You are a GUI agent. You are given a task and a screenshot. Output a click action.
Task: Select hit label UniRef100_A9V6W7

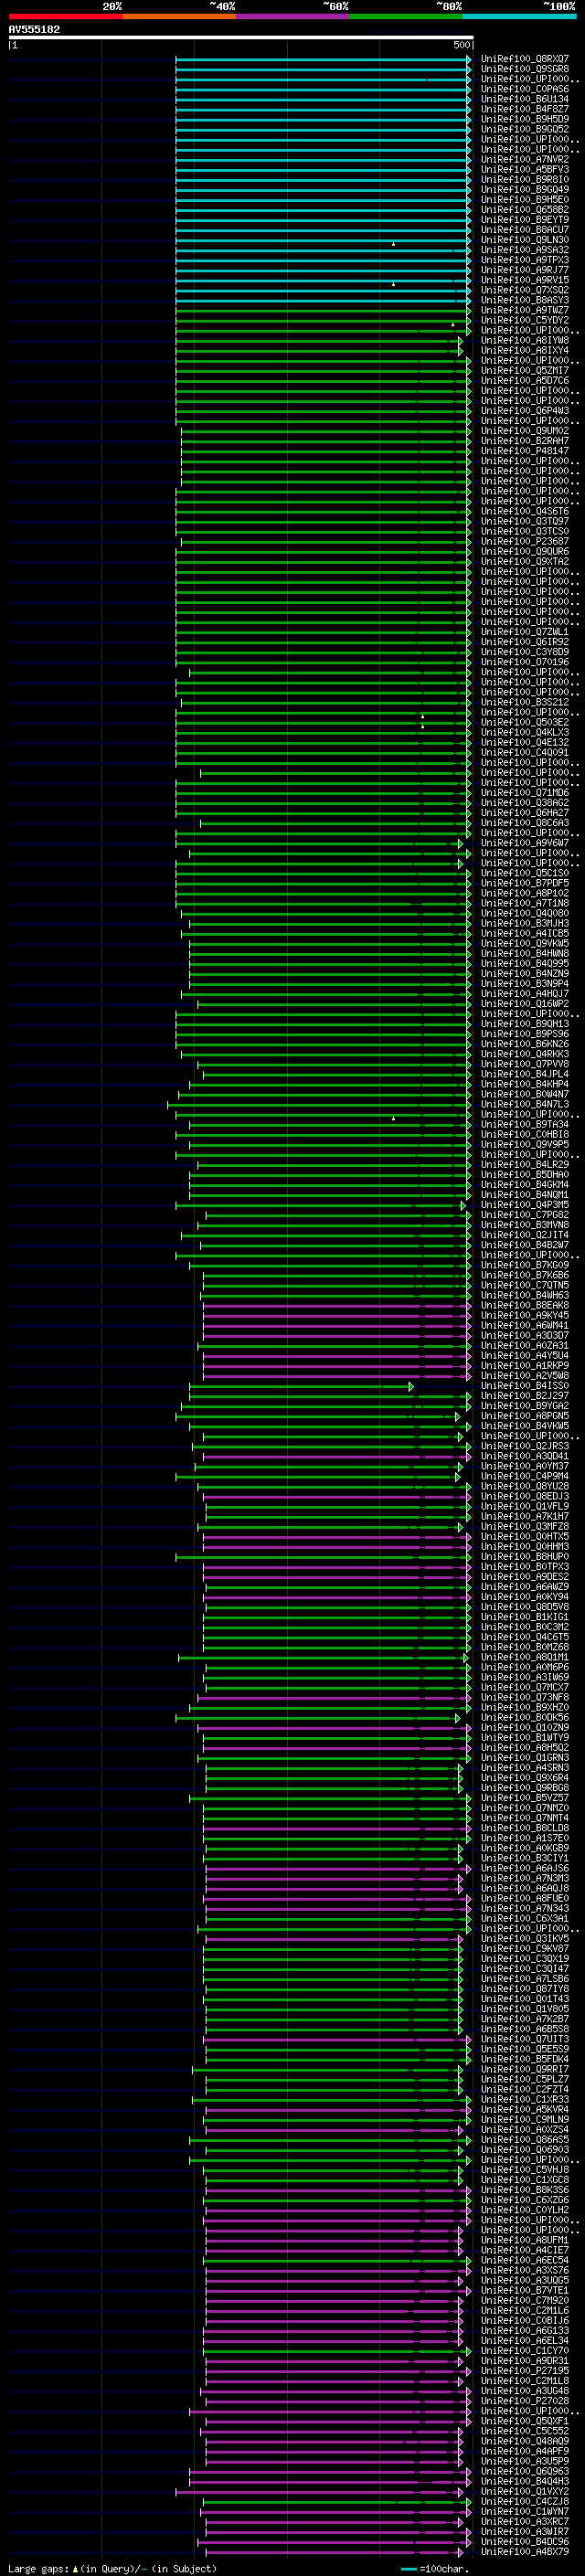[x=524, y=843]
